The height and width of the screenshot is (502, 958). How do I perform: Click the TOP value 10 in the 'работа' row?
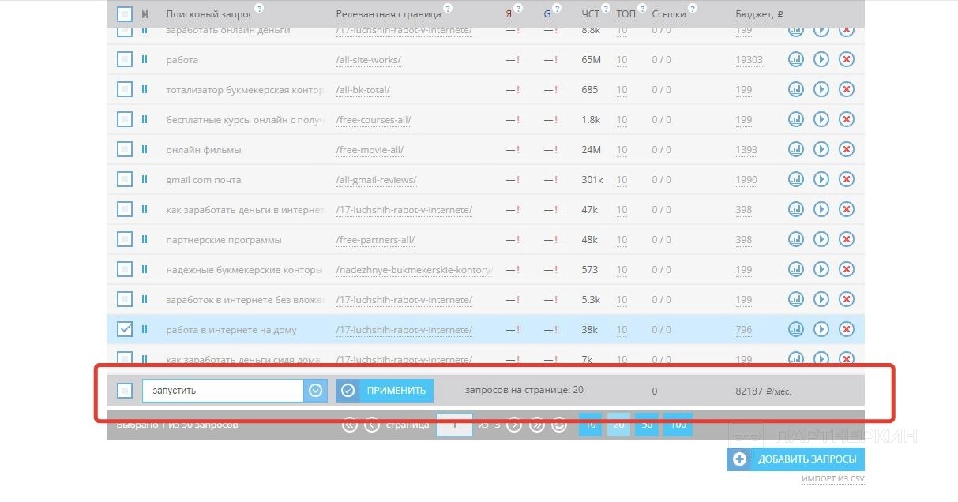tap(622, 60)
